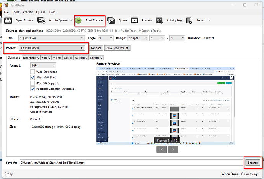Click the Presets toolbar icon

(x=190, y=20)
